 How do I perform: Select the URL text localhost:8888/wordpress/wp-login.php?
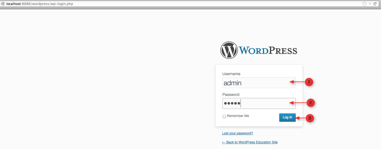coord(40,4)
